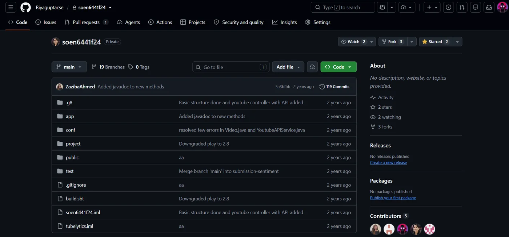Open user profile avatar menu

tap(502, 7)
